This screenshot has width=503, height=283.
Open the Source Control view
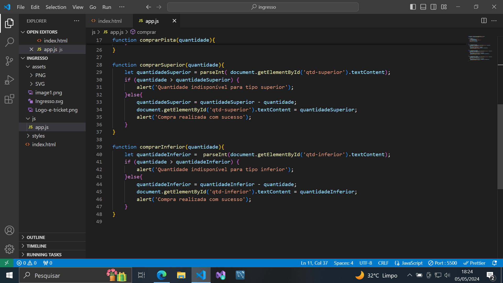pyautogui.click(x=9, y=61)
